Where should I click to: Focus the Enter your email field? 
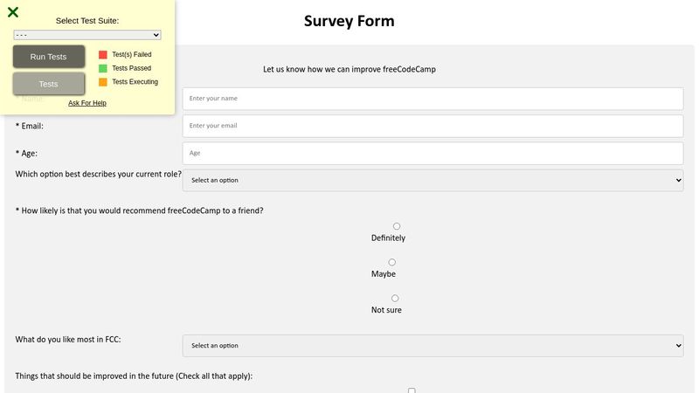(433, 126)
